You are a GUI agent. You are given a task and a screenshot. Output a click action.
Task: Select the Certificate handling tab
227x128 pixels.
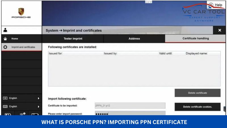click(x=196, y=38)
